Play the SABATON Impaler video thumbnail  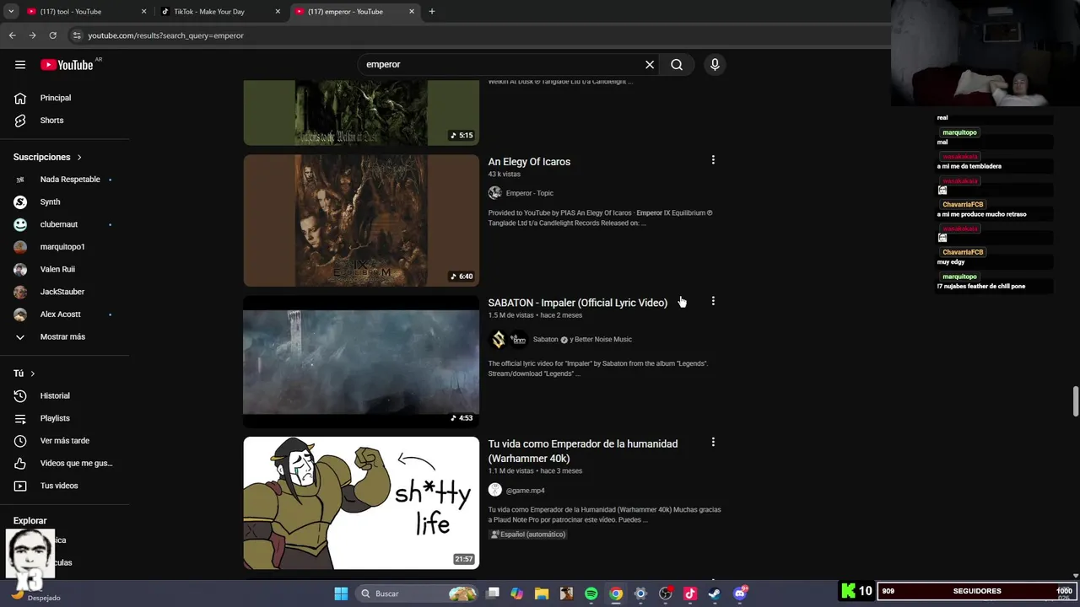pos(361,362)
